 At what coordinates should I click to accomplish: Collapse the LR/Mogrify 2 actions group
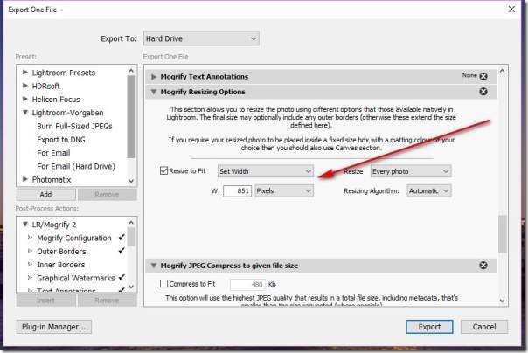25,224
